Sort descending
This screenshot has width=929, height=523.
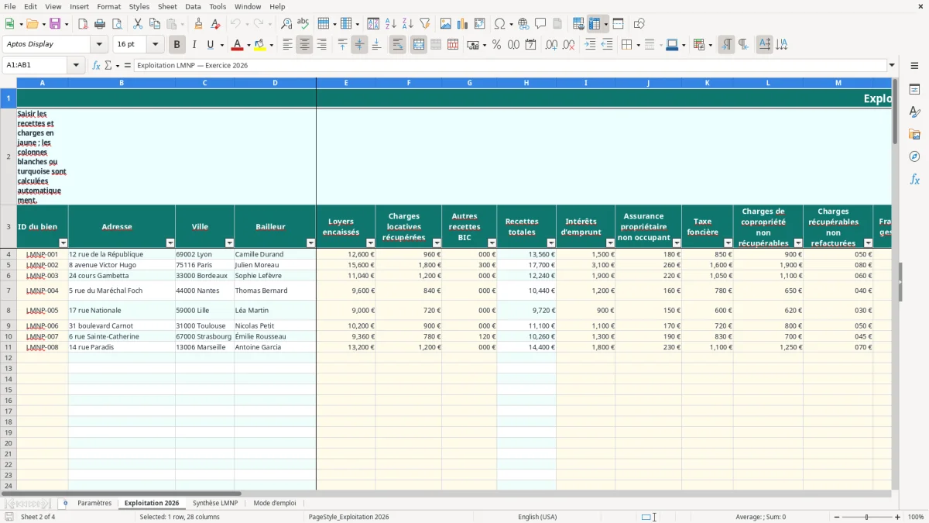tap(408, 24)
